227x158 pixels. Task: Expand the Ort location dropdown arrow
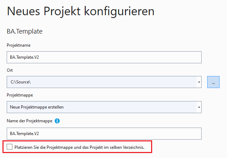tap(199, 82)
